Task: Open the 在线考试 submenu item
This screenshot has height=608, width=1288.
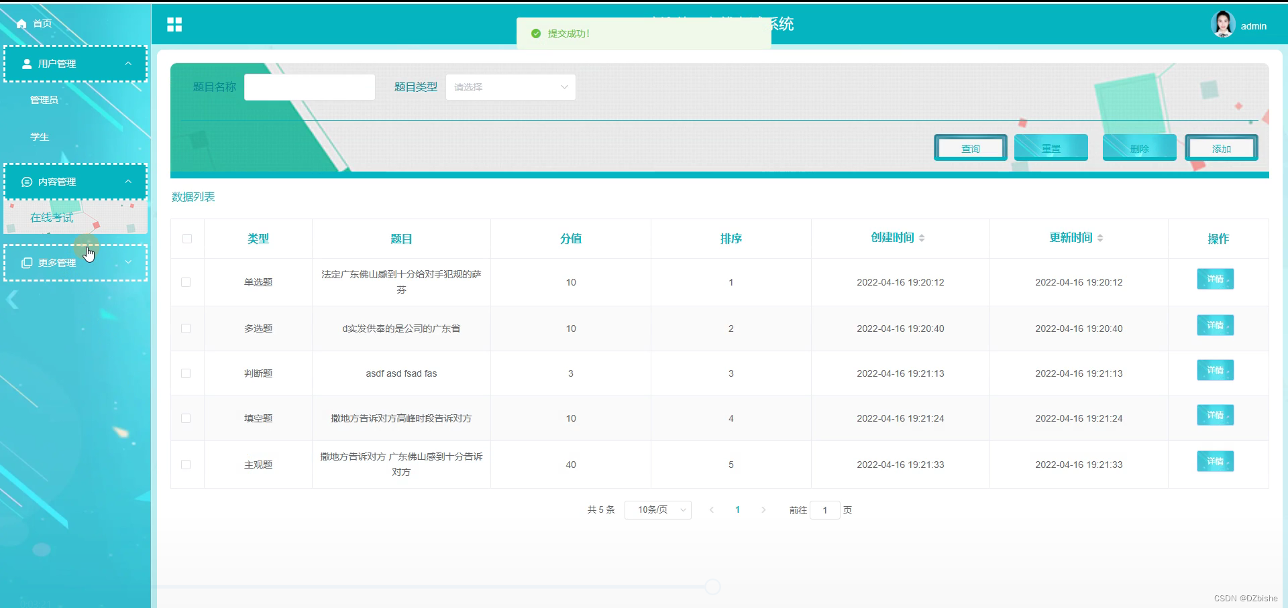Action: pyautogui.click(x=75, y=217)
